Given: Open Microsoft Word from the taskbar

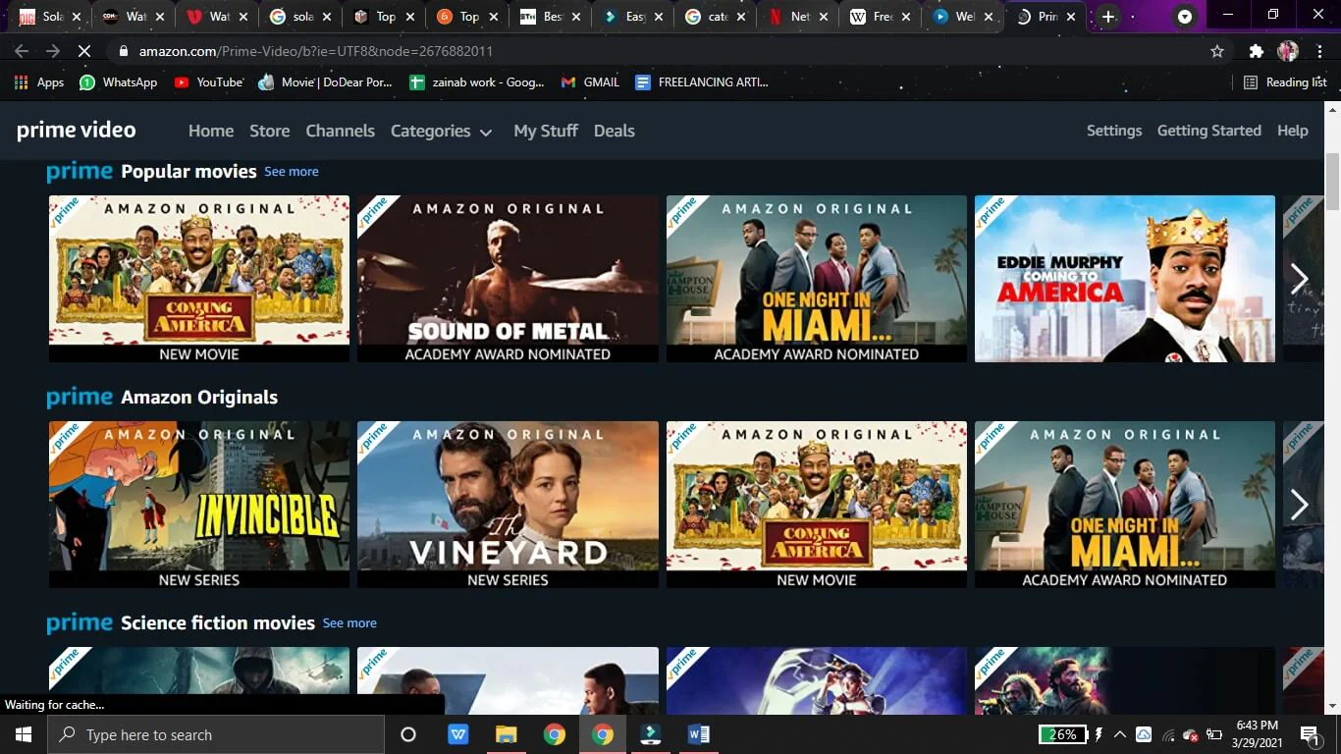Looking at the screenshot, I should (699, 734).
